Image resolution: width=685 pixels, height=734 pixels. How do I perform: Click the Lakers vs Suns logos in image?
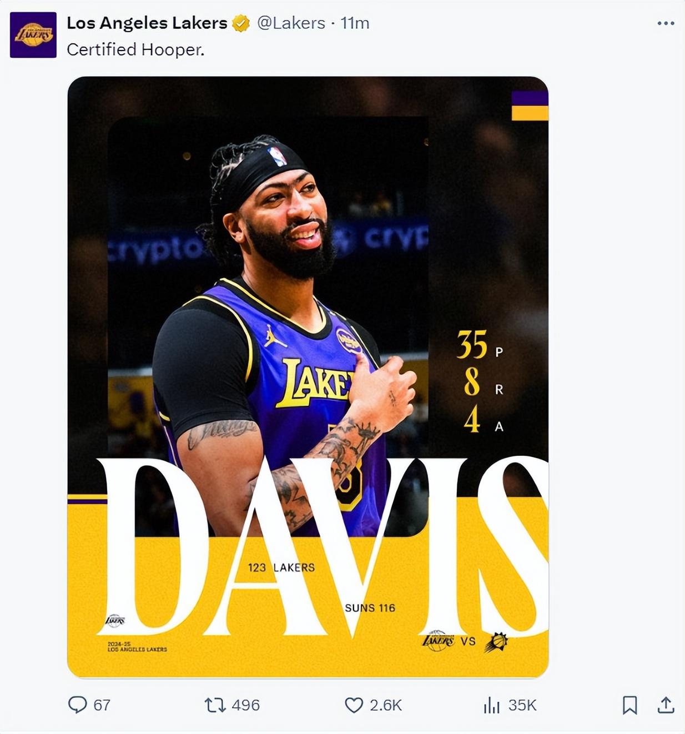(465, 641)
